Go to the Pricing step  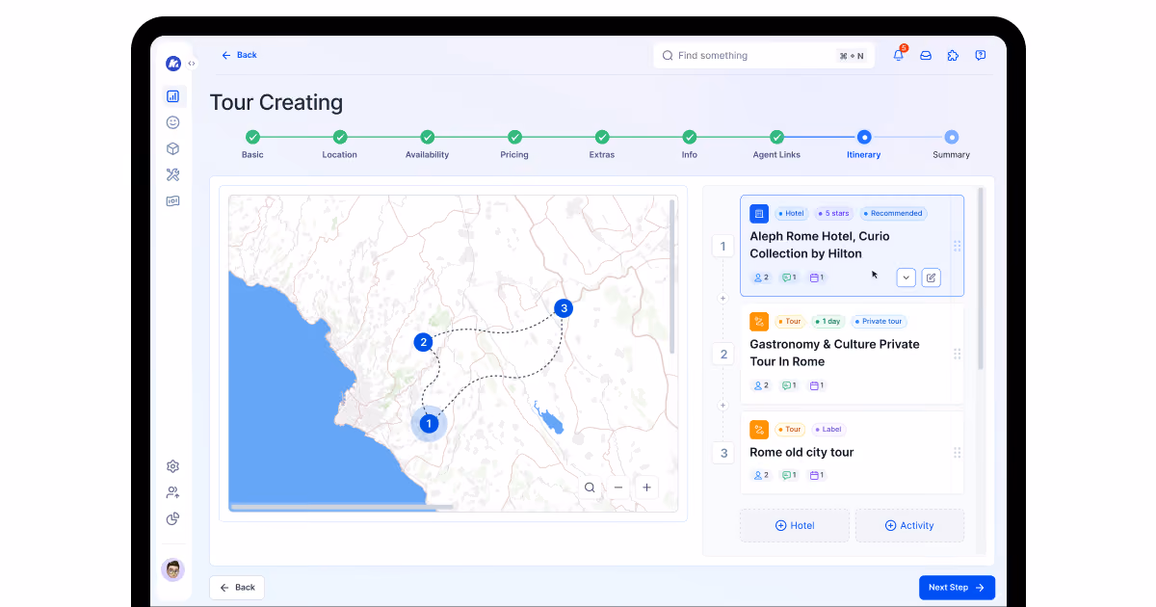[x=514, y=137]
